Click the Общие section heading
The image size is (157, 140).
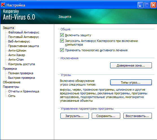66,29
